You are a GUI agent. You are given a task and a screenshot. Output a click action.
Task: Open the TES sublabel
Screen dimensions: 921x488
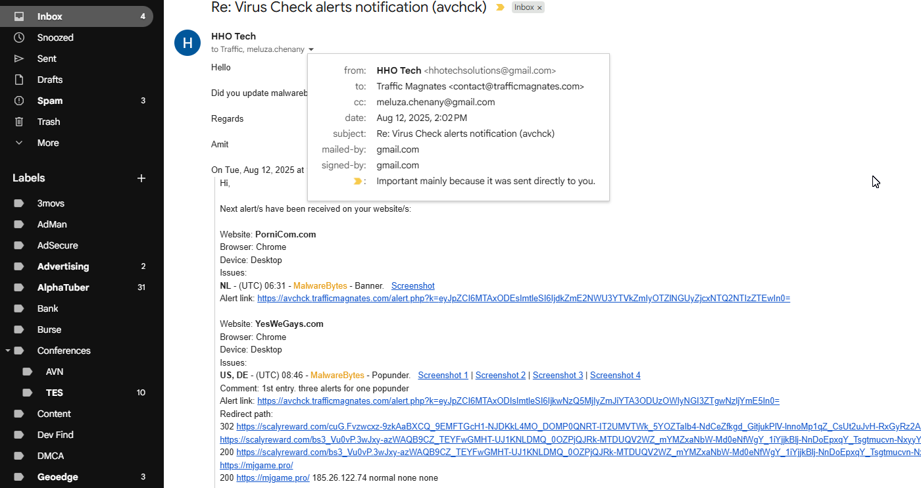(x=55, y=393)
